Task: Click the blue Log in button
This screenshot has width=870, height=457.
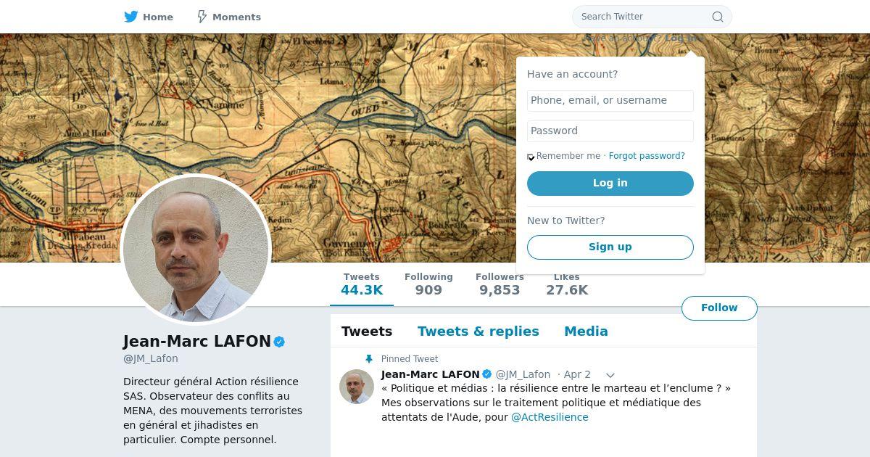Action: (x=610, y=184)
